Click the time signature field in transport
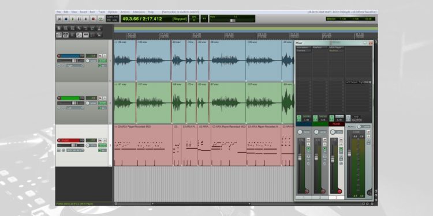 [204, 19]
